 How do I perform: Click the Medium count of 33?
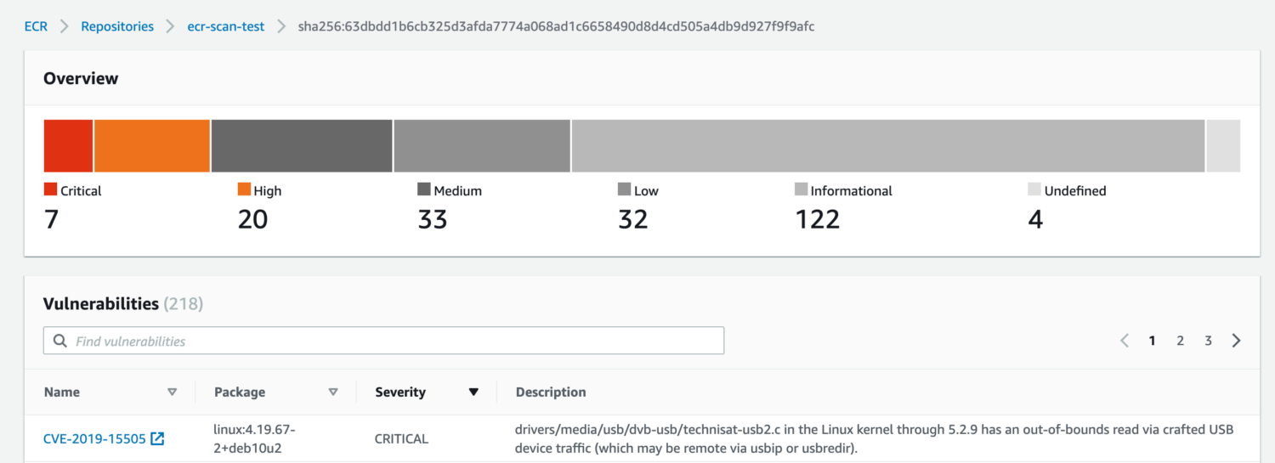tap(433, 219)
